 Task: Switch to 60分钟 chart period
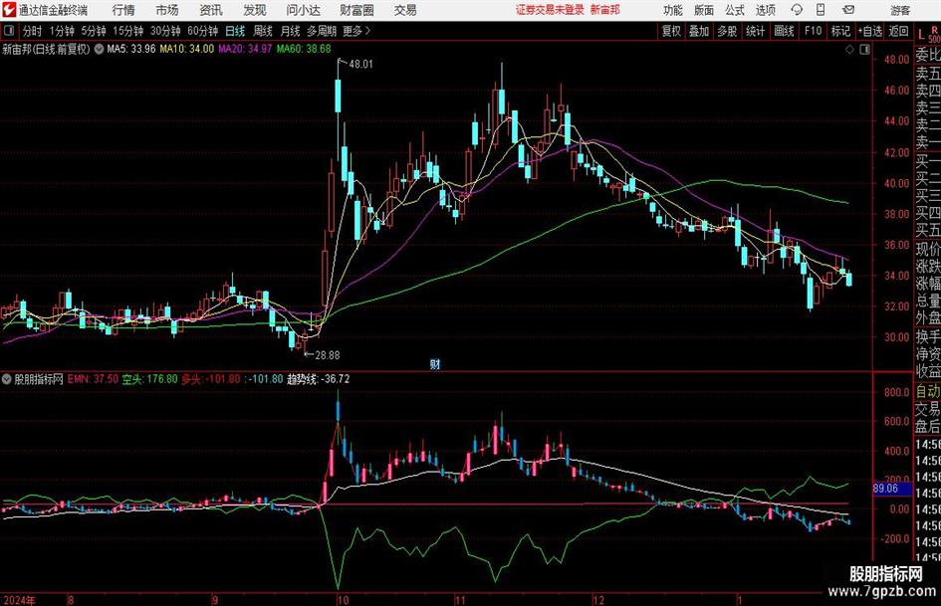pyautogui.click(x=203, y=31)
